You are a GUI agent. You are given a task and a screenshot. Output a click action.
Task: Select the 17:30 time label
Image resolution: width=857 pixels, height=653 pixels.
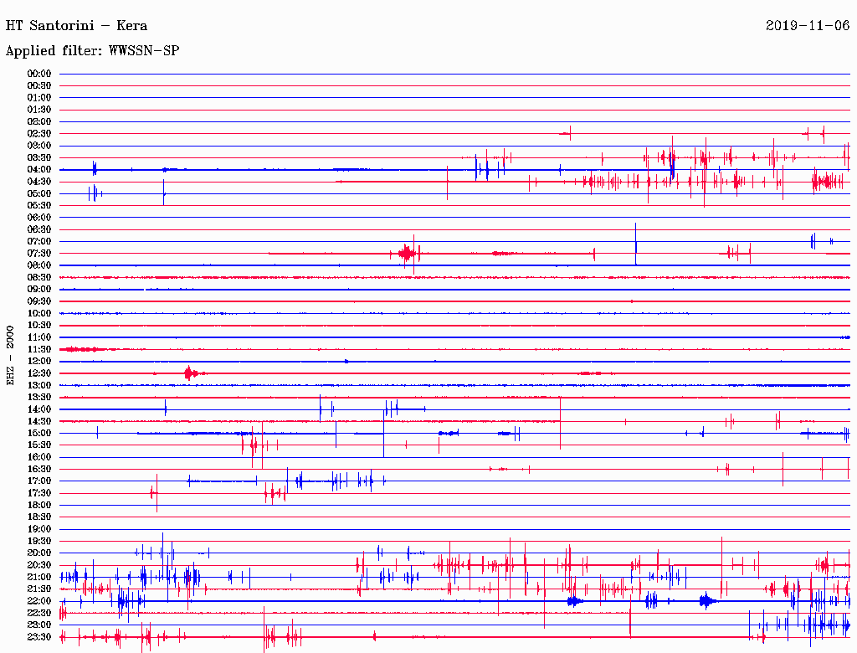[39, 493]
